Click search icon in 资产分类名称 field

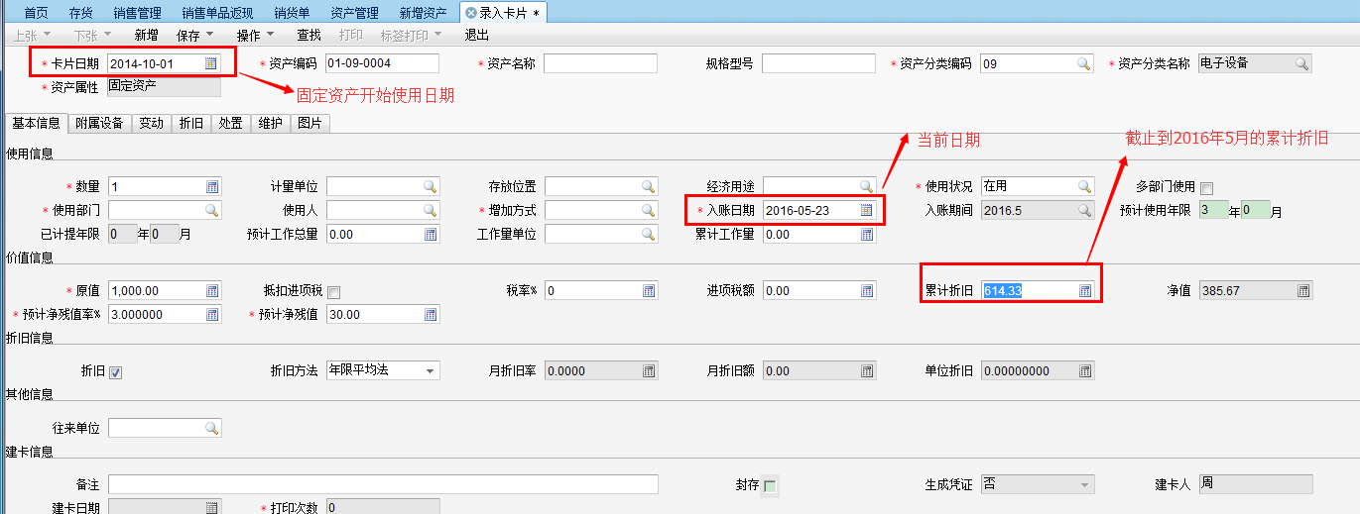tap(1301, 63)
